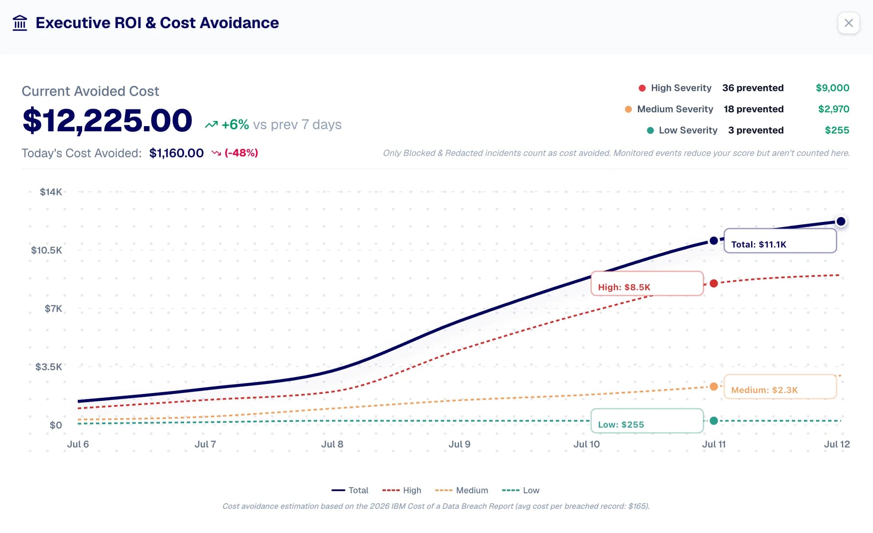The image size is (873, 533).
Task: Click the $12,225.00 avoided cost figure
Action: (107, 121)
